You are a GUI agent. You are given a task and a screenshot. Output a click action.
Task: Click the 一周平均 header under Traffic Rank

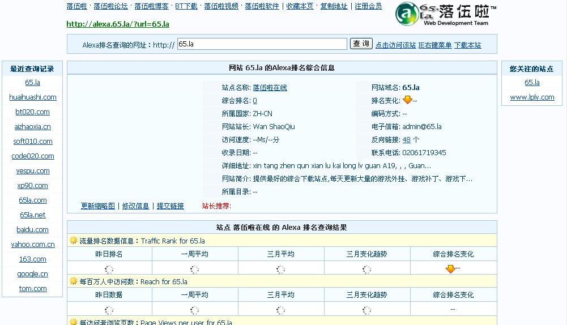pos(194,254)
